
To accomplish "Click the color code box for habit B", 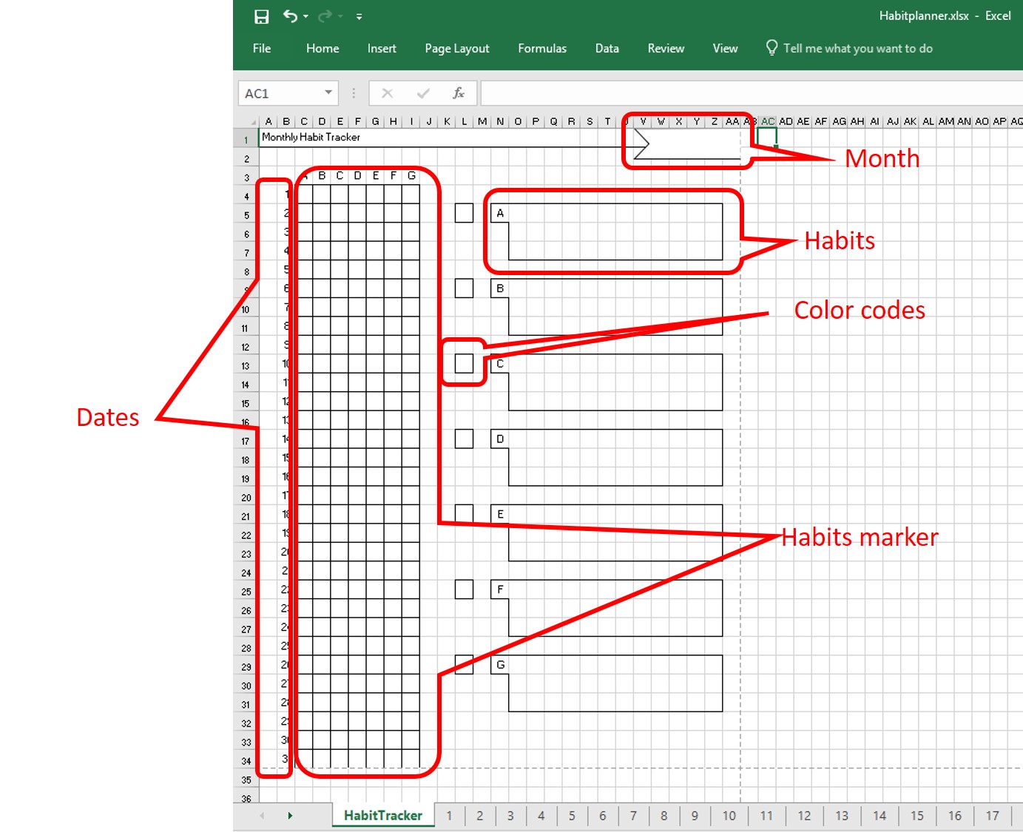I will tap(464, 288).
